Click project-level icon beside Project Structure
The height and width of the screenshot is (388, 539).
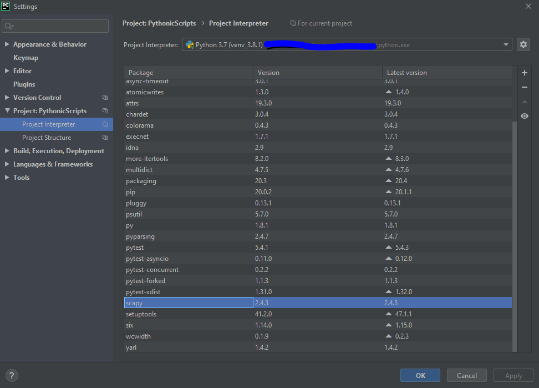pyautogui.click(x=105, y=138)
